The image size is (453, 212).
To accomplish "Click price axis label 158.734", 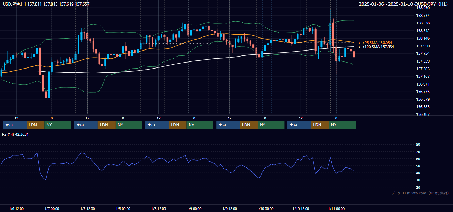I will tap(423, 16).
